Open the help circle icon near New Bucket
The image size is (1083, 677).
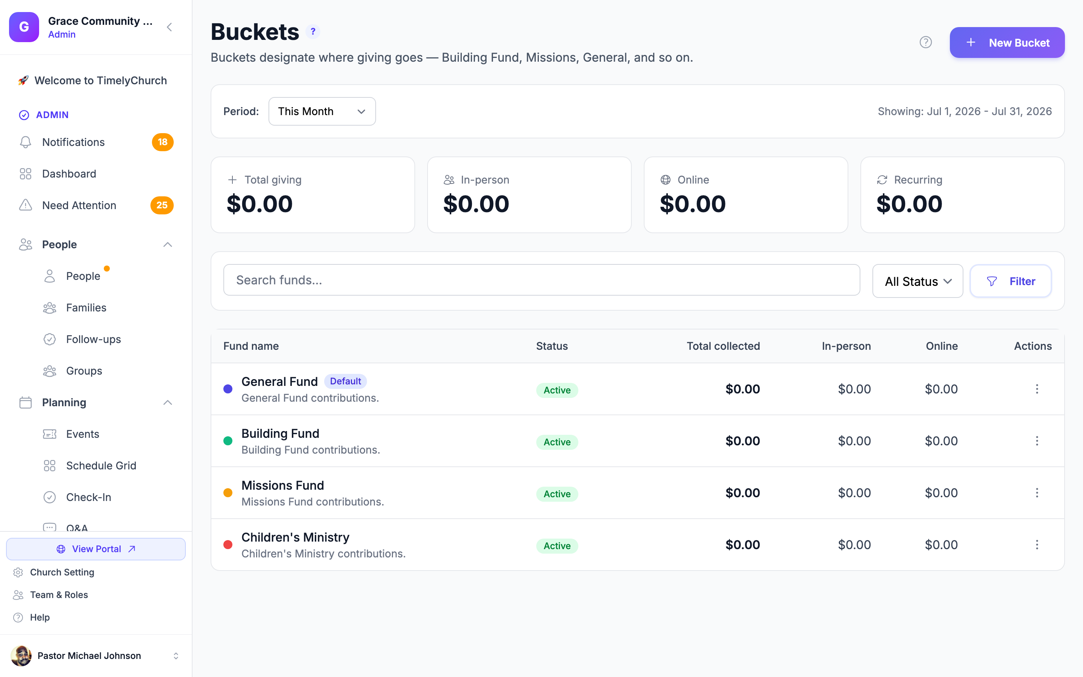[x=925, y=42]
